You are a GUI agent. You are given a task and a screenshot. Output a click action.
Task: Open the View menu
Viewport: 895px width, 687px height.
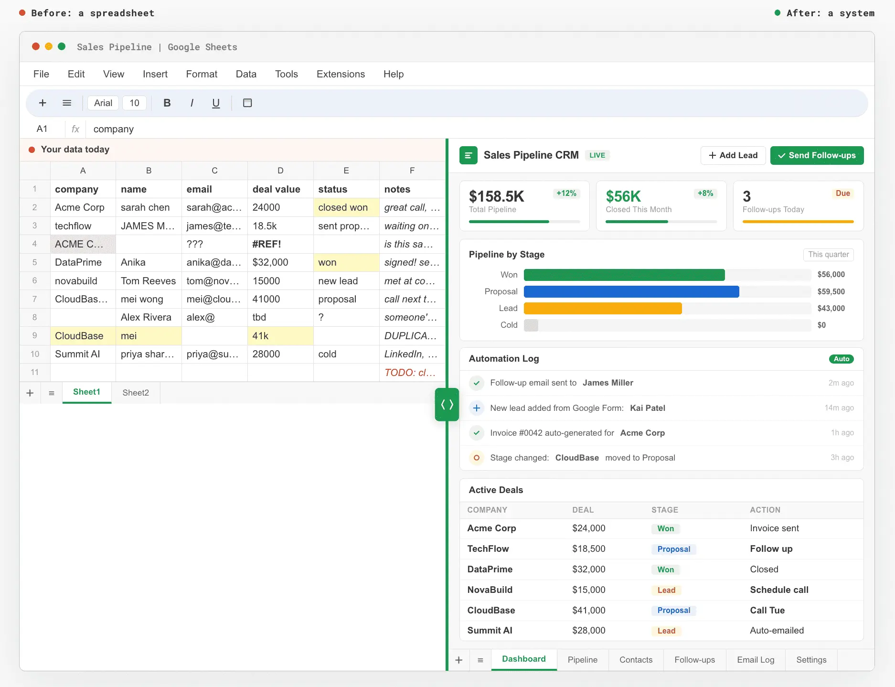(x=114, y=74)
